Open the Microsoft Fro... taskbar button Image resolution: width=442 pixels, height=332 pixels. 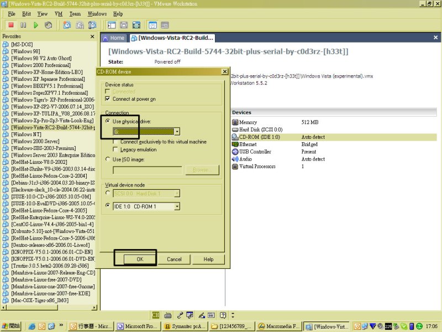139,326
